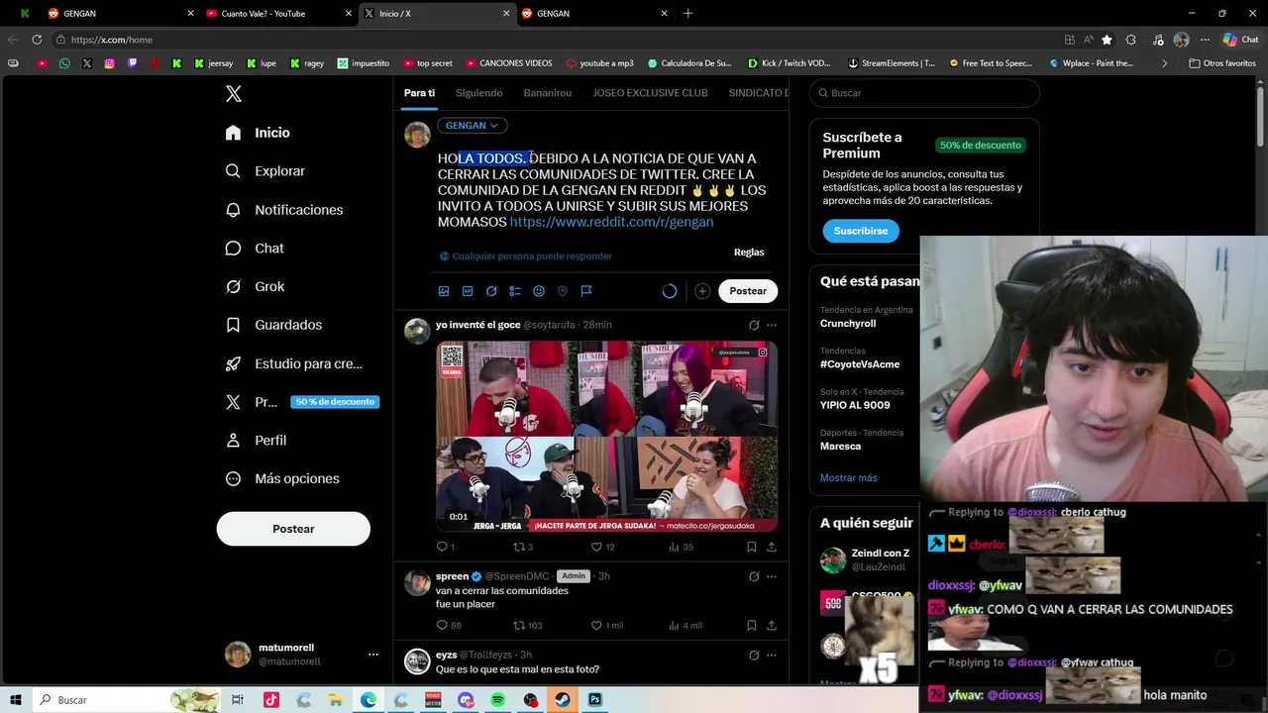The image size is (1268, 713).
Task: Toggle favorite star for this page
Action: (1107, 40)
